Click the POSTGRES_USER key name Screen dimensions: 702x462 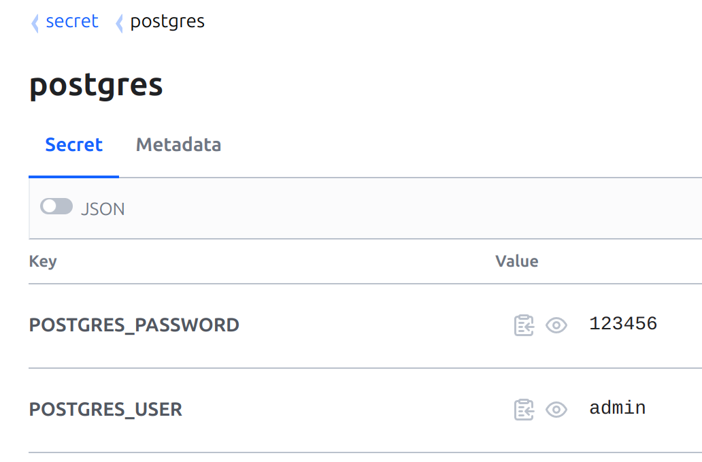pyautogui.click(x=105, y=409)
